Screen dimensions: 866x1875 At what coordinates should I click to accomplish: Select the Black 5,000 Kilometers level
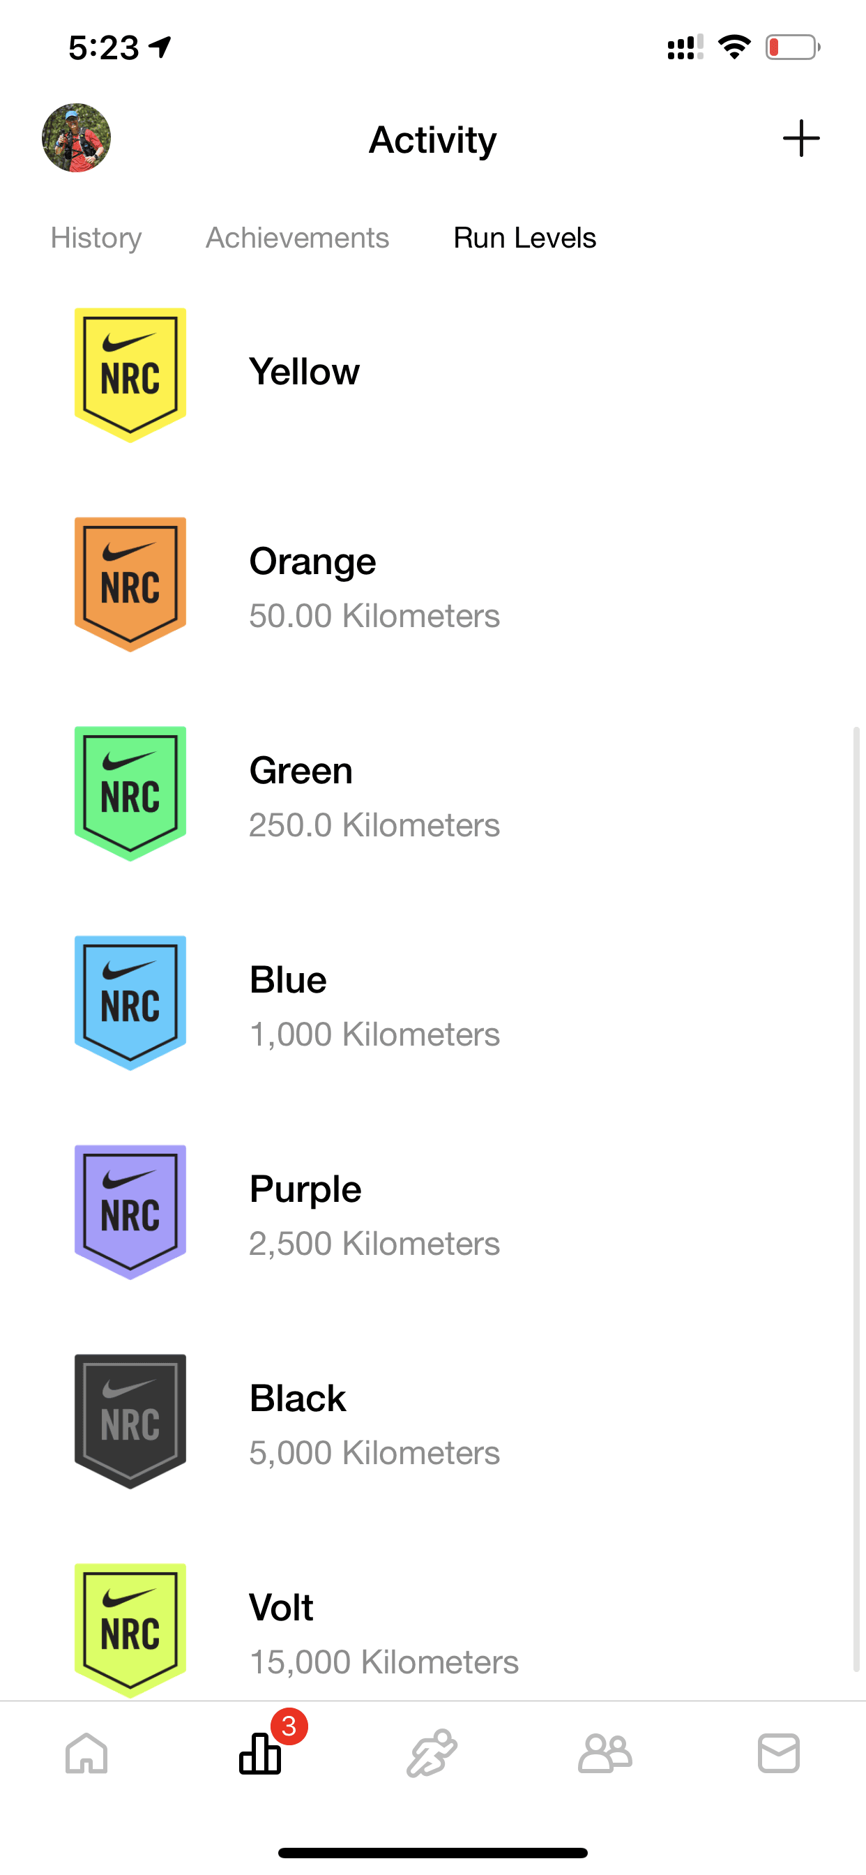433,1421
